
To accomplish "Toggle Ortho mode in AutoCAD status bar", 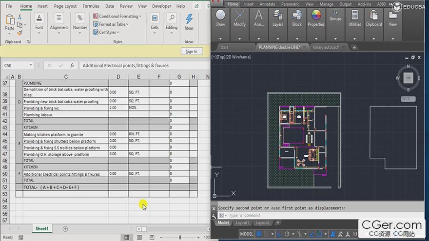I will pyautogui.click(x=279, y=234).
